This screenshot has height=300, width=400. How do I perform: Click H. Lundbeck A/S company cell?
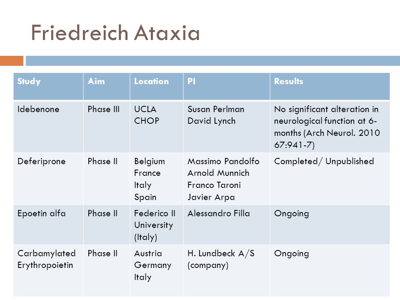[227, 270]
